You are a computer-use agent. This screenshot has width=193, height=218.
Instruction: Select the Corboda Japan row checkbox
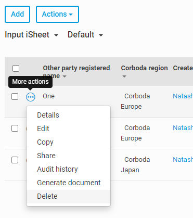pos(15,160)
